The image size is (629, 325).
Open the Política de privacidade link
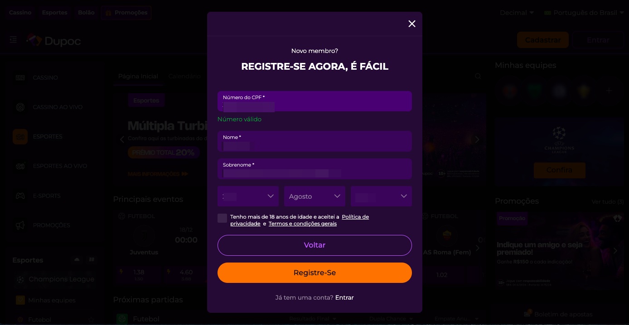[355, 217]
